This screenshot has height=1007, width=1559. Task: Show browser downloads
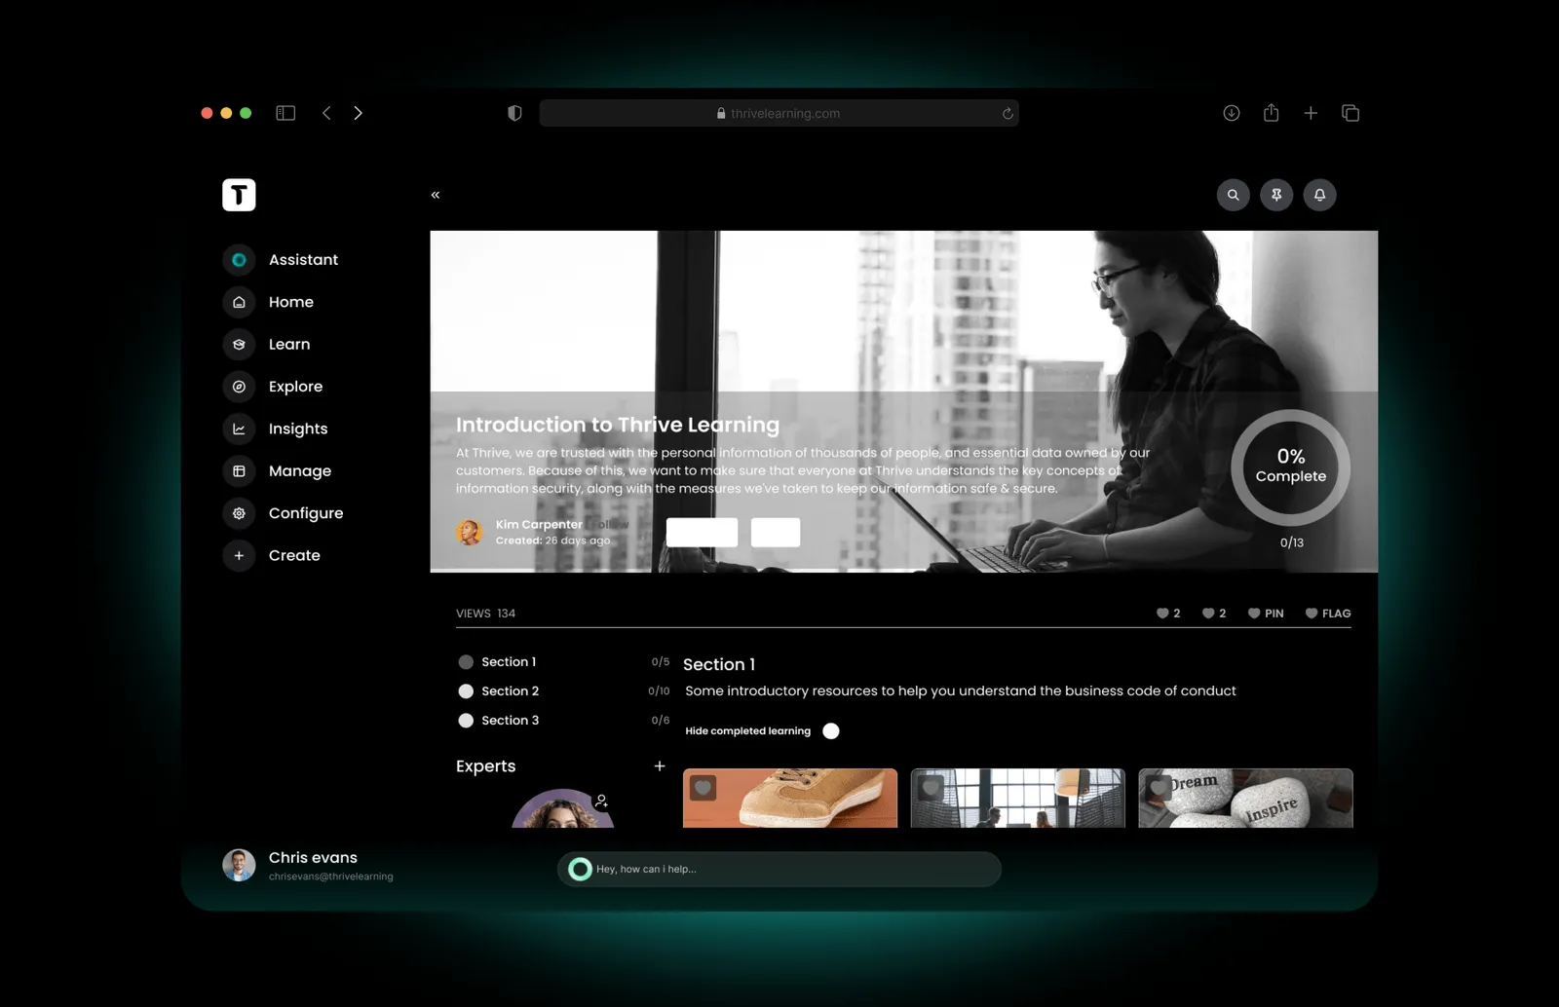point(1232,113)
